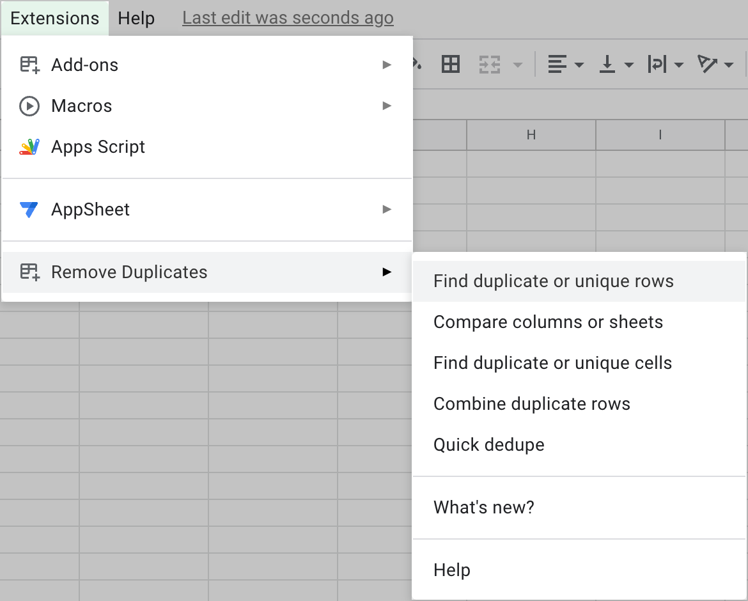Select column H header

(x=531, y=135)
